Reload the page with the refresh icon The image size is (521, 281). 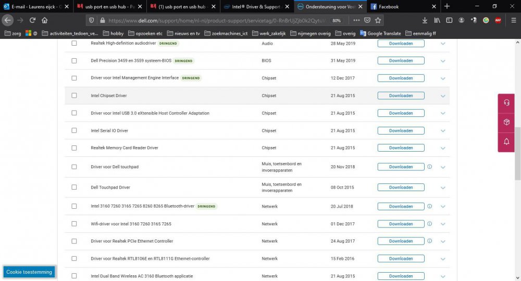tap(32, 20)
